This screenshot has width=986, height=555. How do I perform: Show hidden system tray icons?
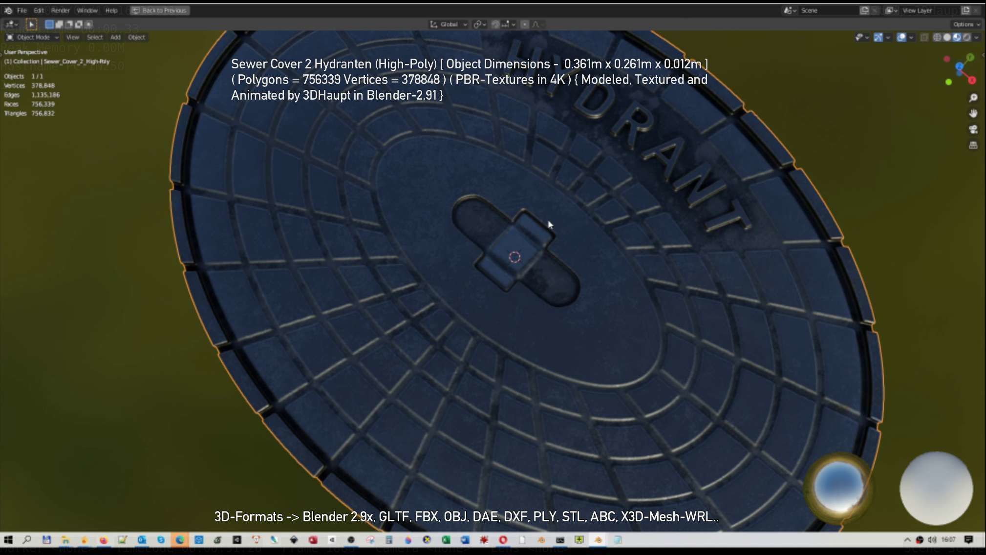point(907,540)
